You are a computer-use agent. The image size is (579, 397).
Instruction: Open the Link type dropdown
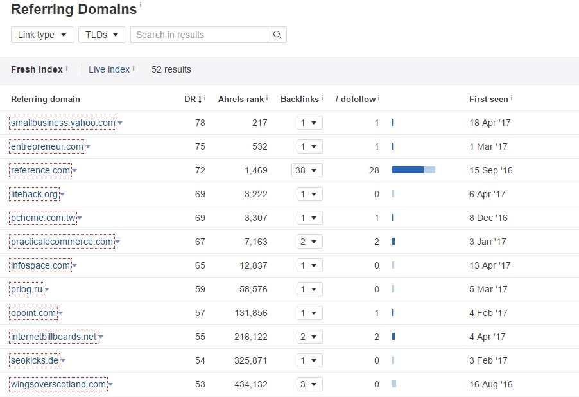[x=42, y=35]
